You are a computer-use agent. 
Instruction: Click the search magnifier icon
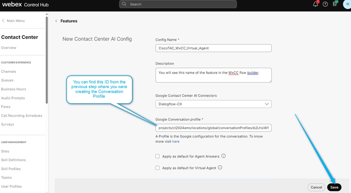(x=124, y=4)
